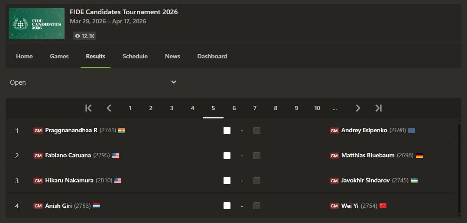467x223 pixels.
Task: Go to the next round arrow
Action: [x=358, y=108]
